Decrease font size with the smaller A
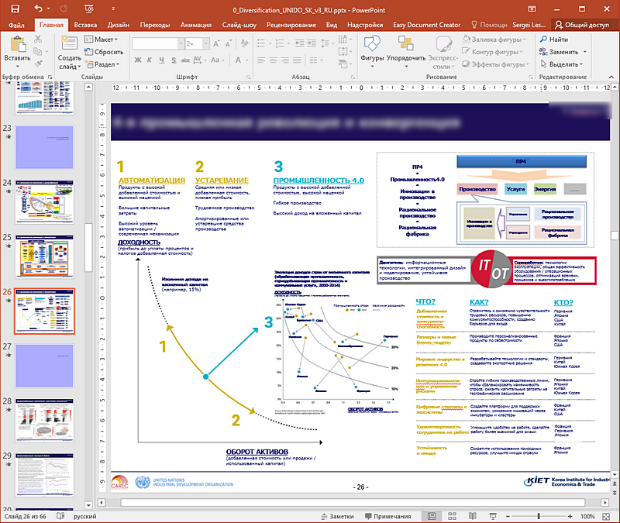This screenshot has height=523, width=620. point(229,43)
